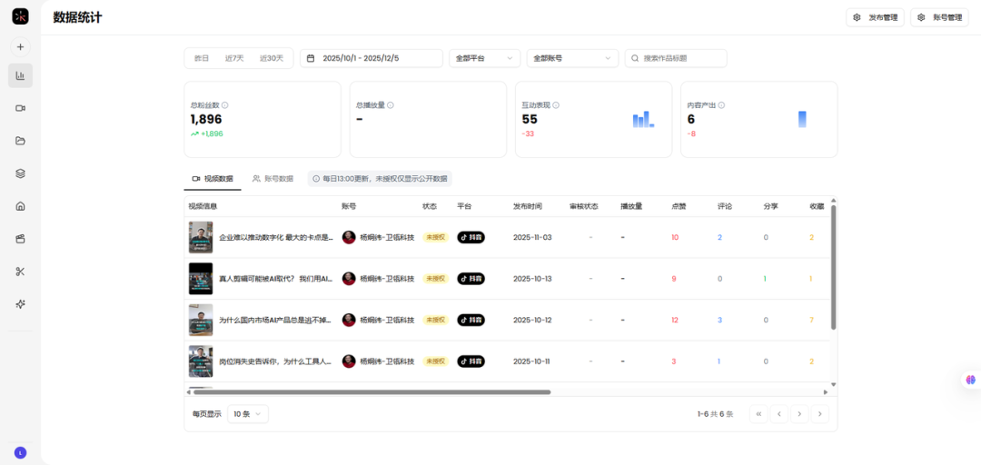Click the 1-6 共 6 条 pagination text
The width and height of the screenshot is (981, 465).
click(x=715, y=413)
